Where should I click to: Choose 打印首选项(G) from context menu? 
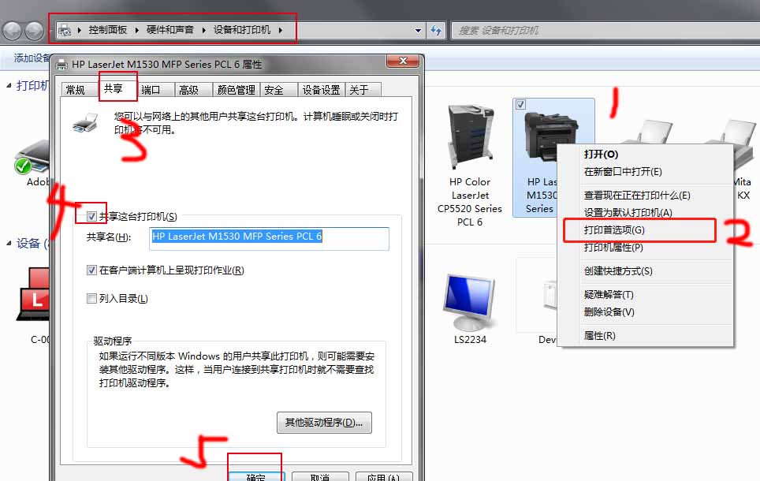pyautogui.click(x=614, y=230)
